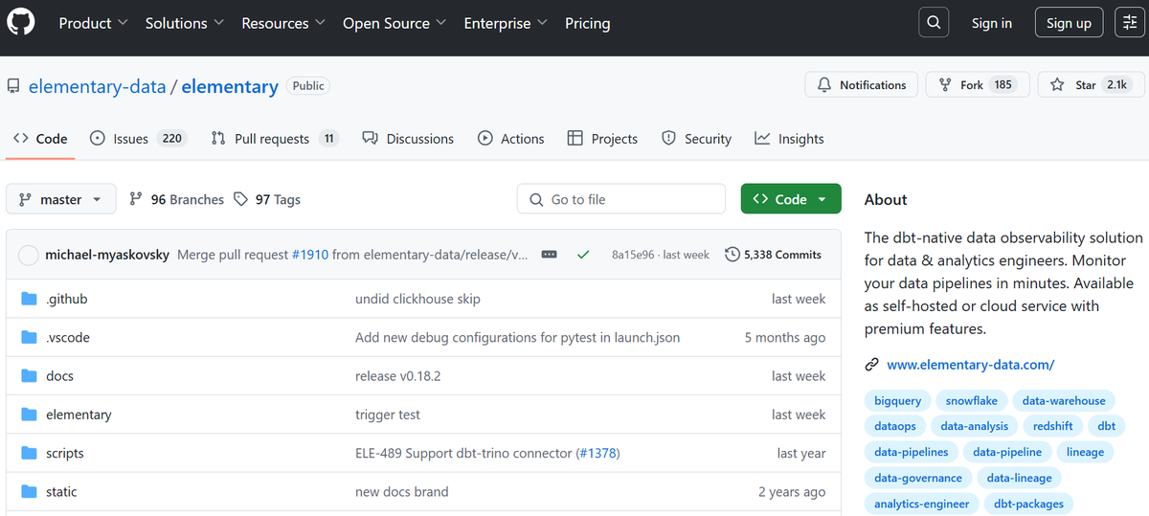The height and width of the screenshot is (516, 1149).
Task: Click the .vscode folder icon
Action: (29, 338)
